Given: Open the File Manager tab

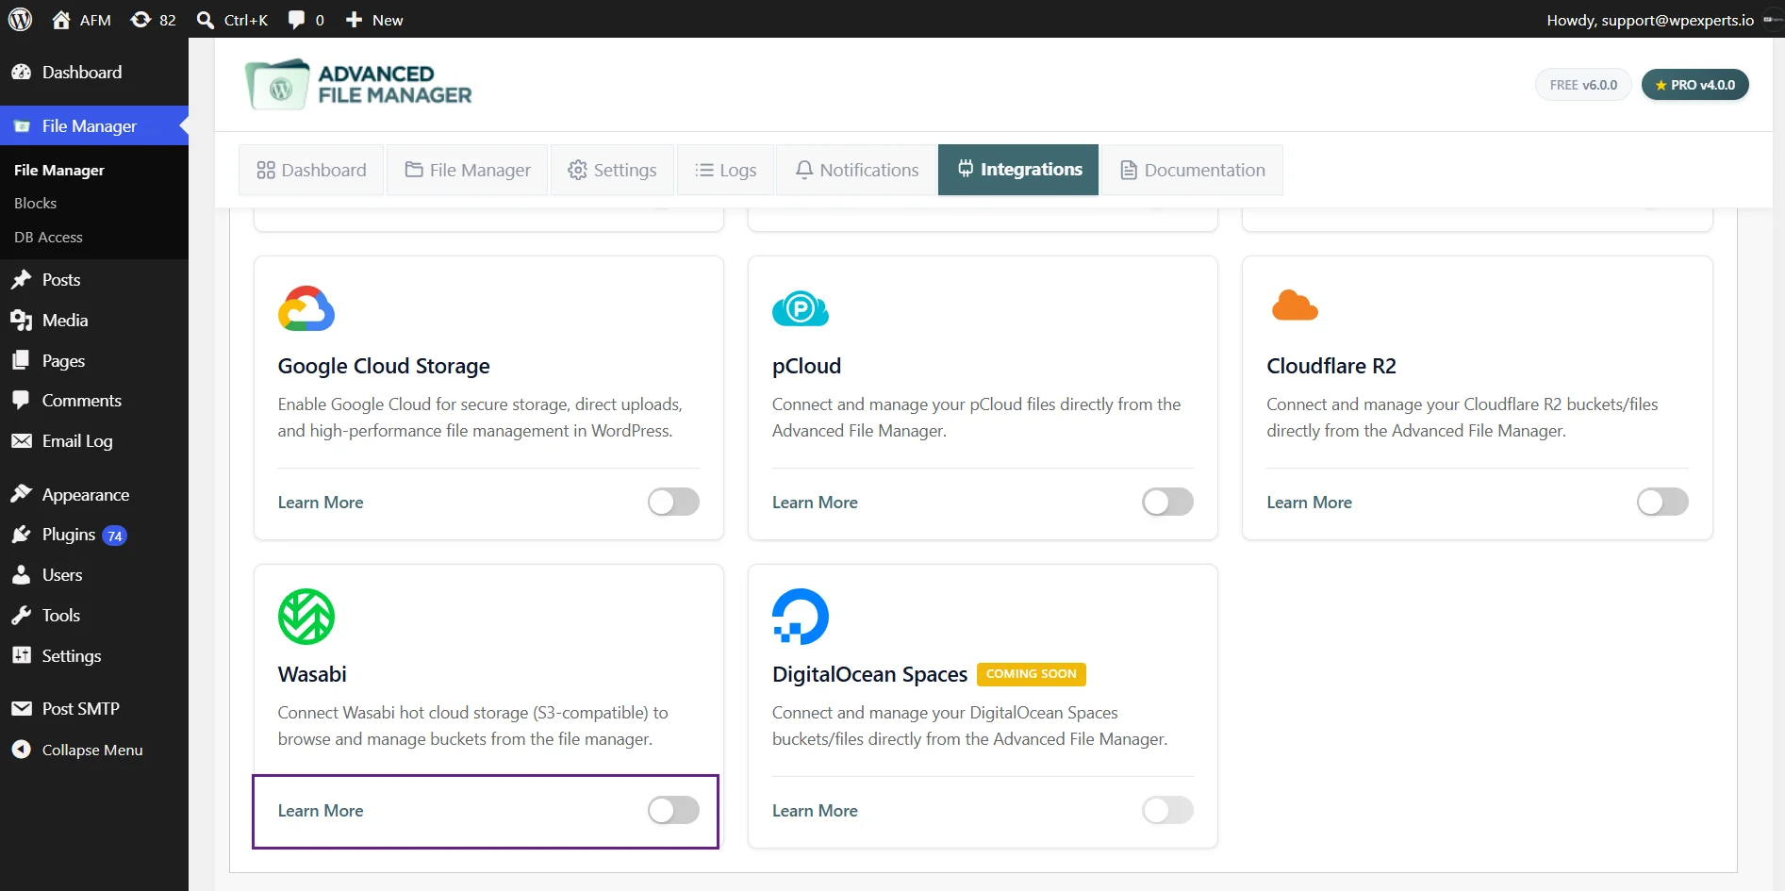Looking at the screenshot, I should 468,170.
